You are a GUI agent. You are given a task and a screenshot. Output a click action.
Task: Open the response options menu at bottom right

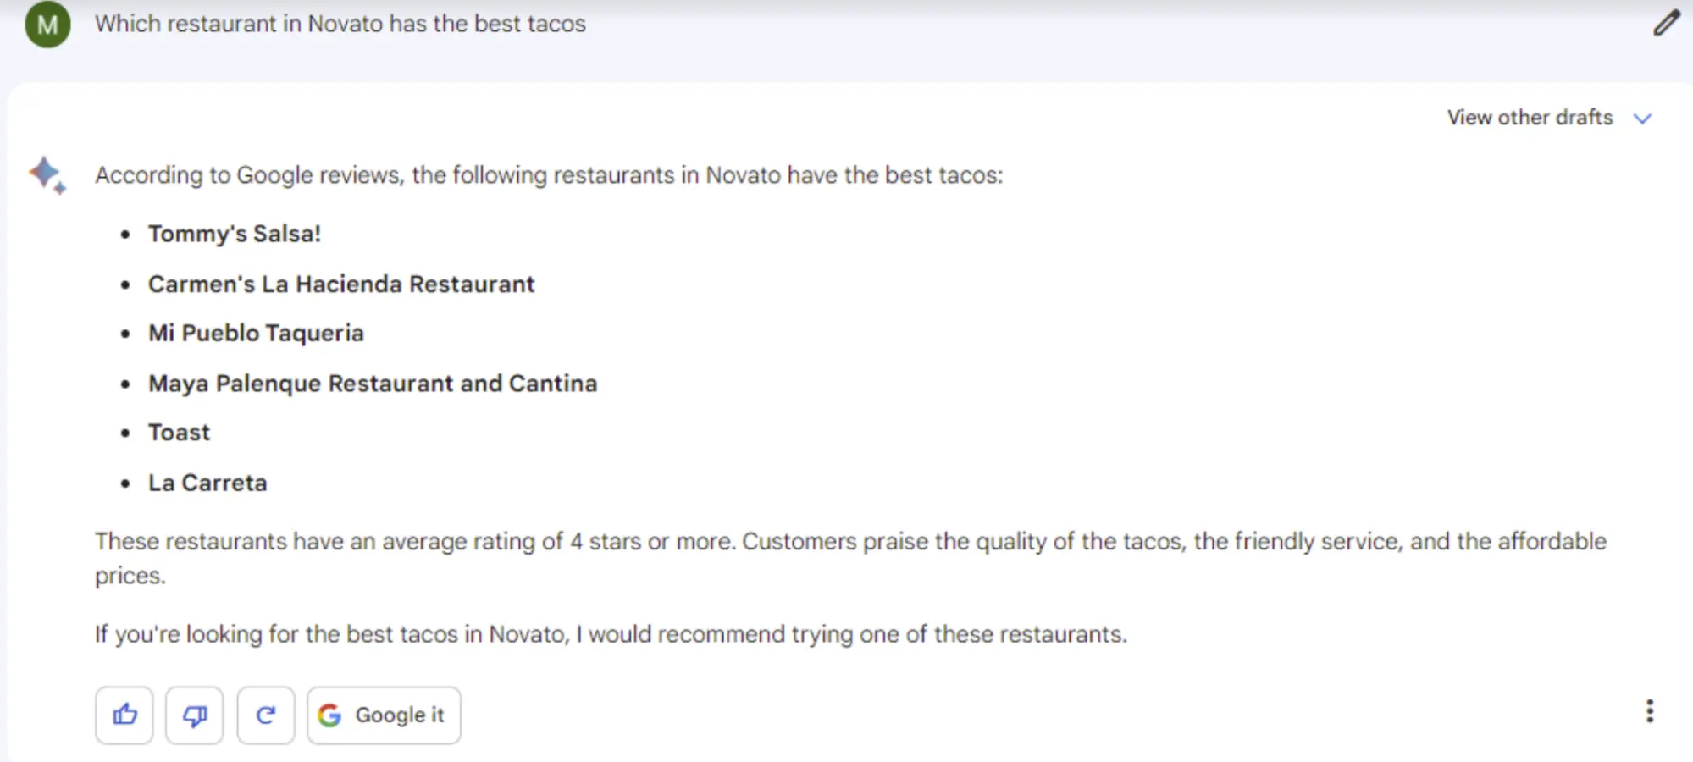1650,711
